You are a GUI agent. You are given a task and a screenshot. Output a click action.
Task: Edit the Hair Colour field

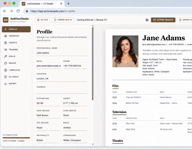point(48,115)
